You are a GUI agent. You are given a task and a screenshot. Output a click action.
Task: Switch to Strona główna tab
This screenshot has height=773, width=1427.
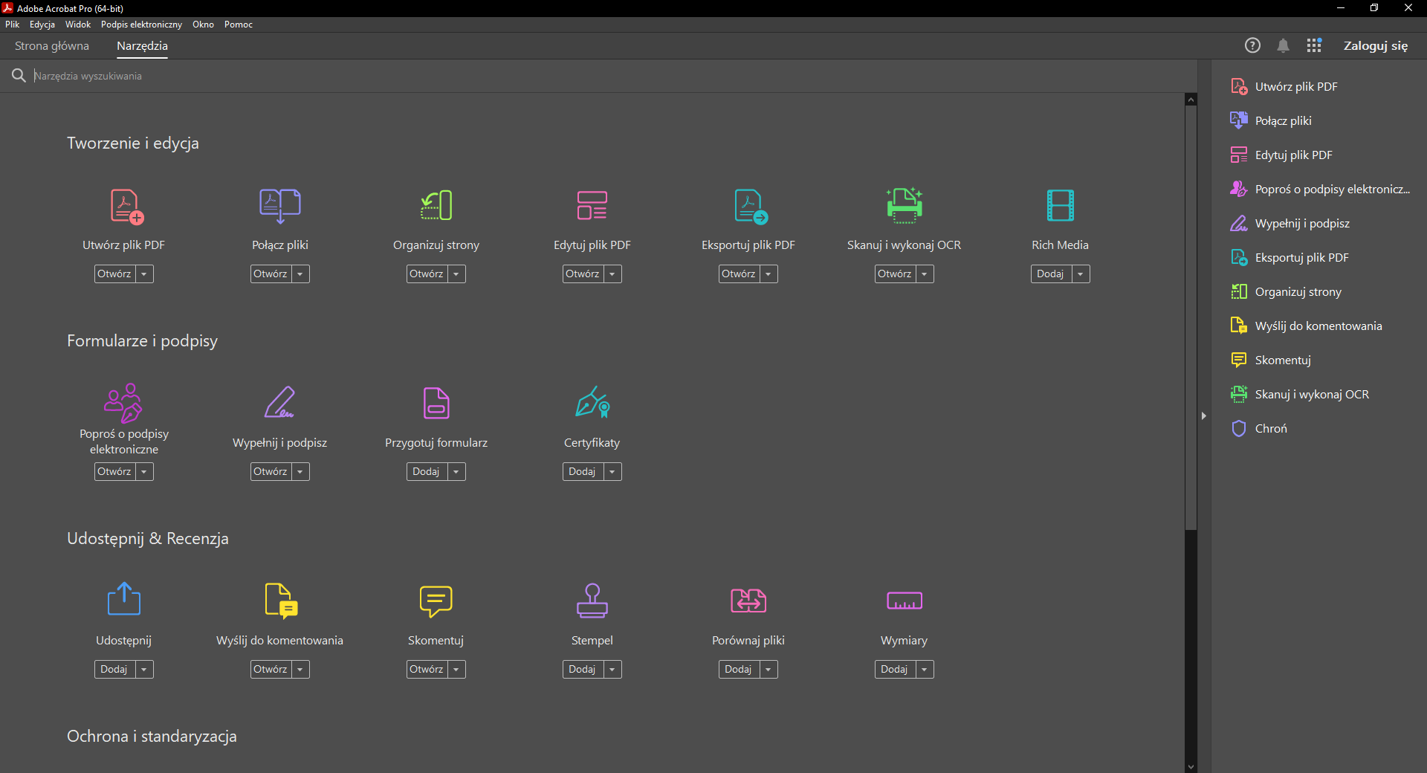point(52,45)
